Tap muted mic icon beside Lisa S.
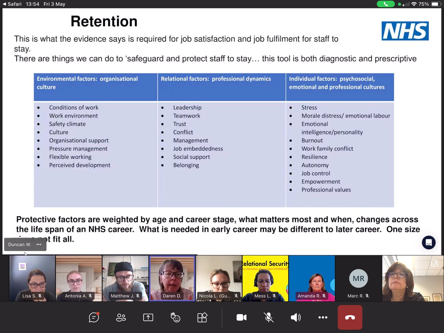Screen dimensions: 444x333 40,296
